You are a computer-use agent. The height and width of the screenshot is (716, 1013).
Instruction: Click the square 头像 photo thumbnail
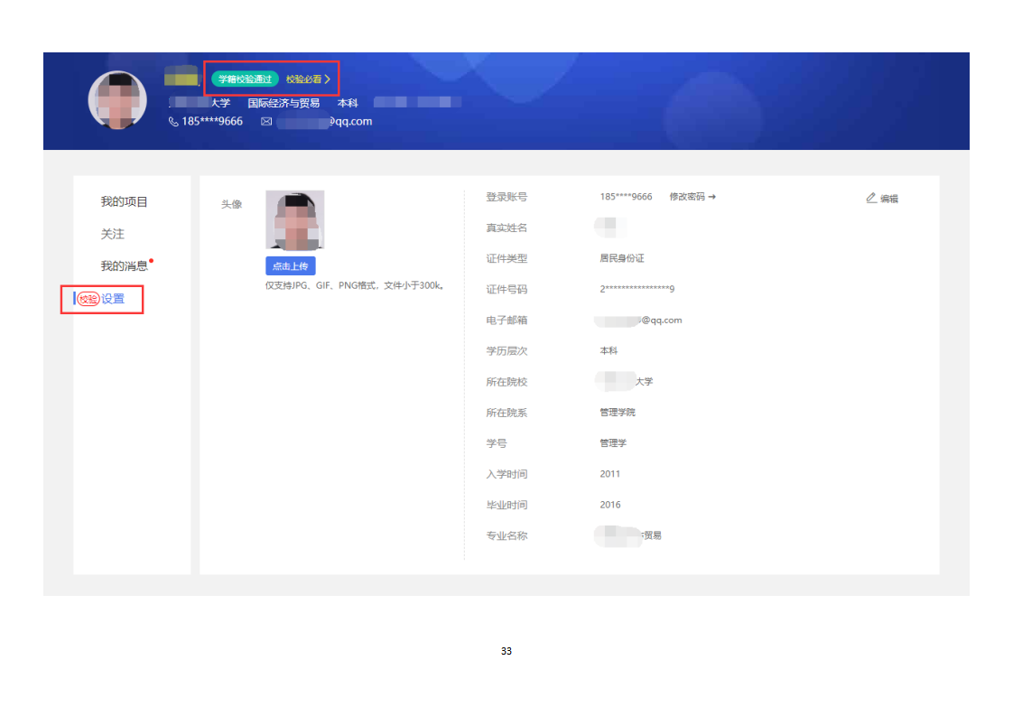(x=294, y=219)
